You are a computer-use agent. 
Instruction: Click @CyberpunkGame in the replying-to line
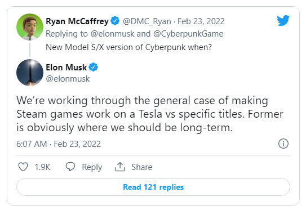(x=188, y=34)
